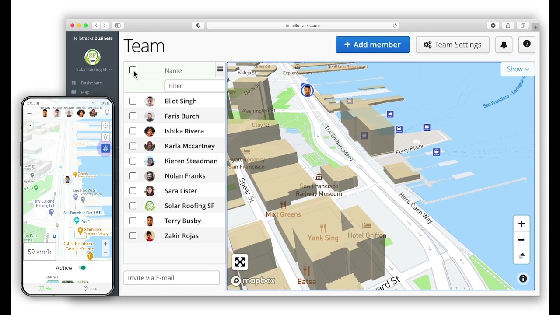The width and height of the screenshot is (560, 315).
Task: Click Terry Busby in member list
Action: (x=183, y=220)
